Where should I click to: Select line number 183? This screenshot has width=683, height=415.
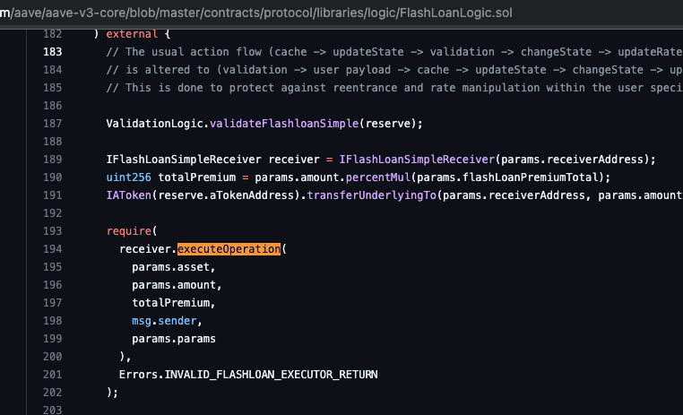click(x=52, y=52)
